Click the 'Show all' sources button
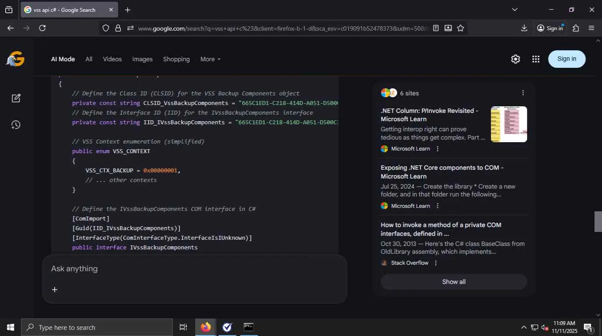Viewport: 602px width, 336px height. coord(454,282)
